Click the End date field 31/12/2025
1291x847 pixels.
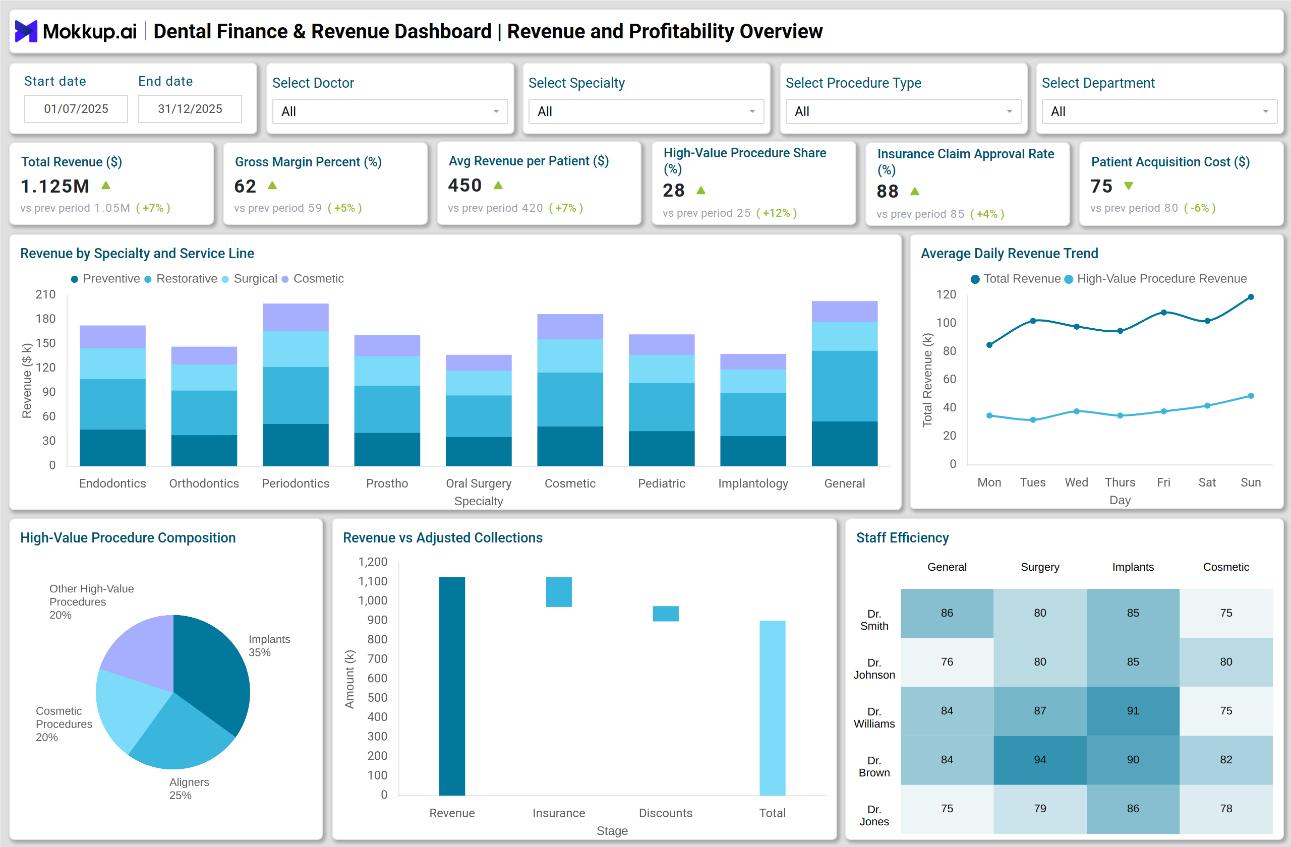point(190,109)
